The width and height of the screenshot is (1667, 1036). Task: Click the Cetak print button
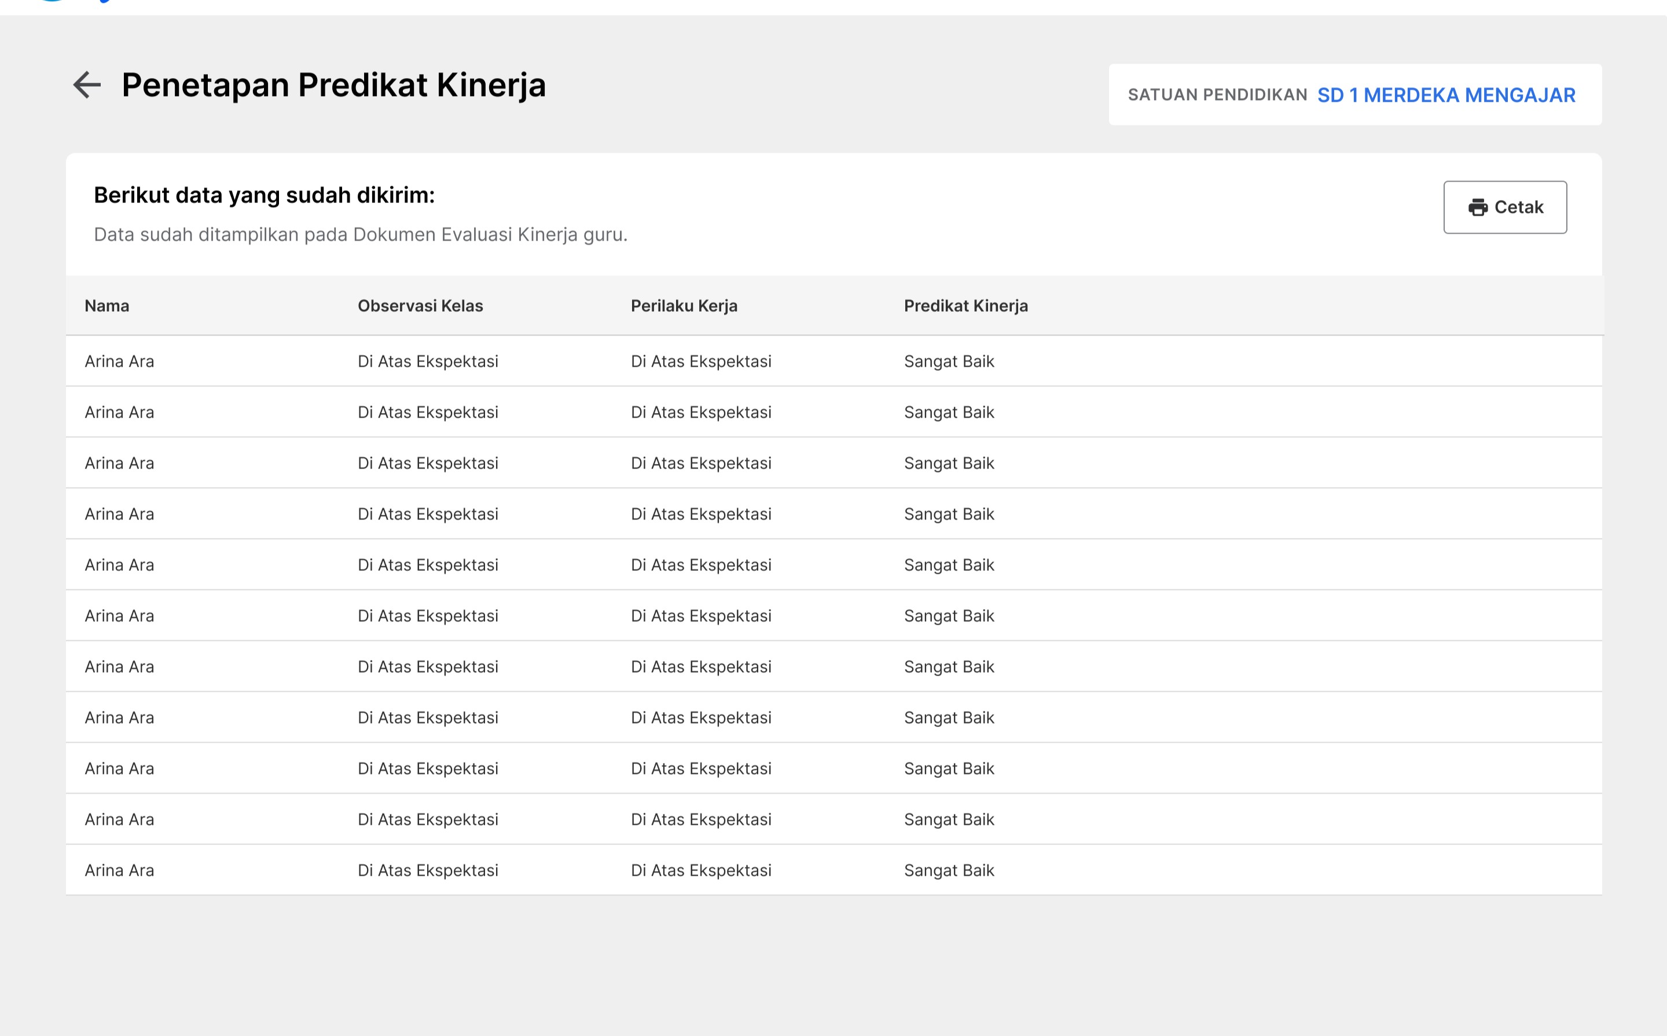(1504, 208)
